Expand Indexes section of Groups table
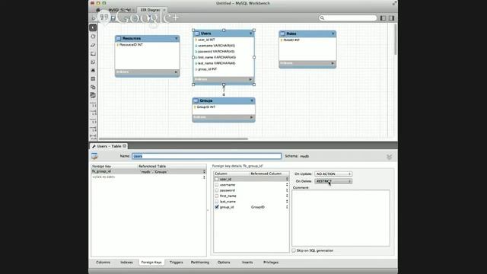Screen dimensions: 487x274 pos(251,117)
